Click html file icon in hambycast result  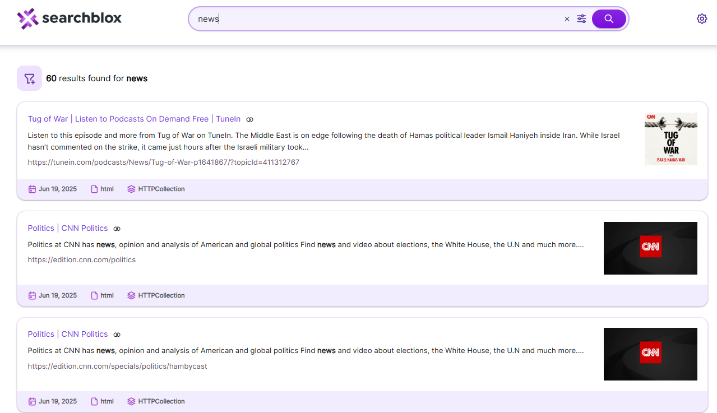pyautogui.click(x=94, y=401)
